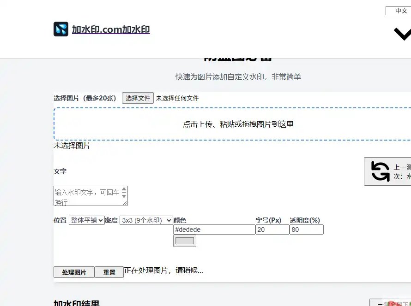Click the 重置 reset button
The height and width of the screenshot is (306, 411).
point(109,272)
